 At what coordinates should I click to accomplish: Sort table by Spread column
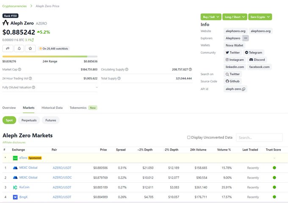pos(121,150)
